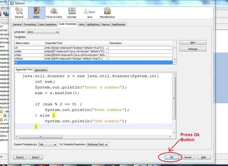Select the Expanded Text sub-tab
This screenshot has width=228, height=166.
pyautogui.click(x=24, y=70)
